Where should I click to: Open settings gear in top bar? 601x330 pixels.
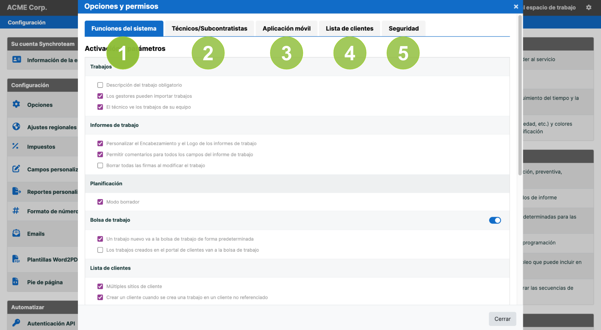tap(589, 7)
